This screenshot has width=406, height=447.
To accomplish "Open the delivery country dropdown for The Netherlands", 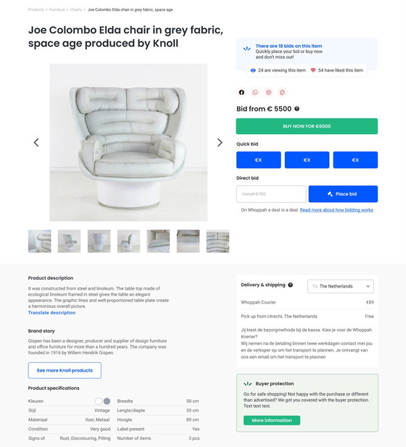I will [341, 286].
